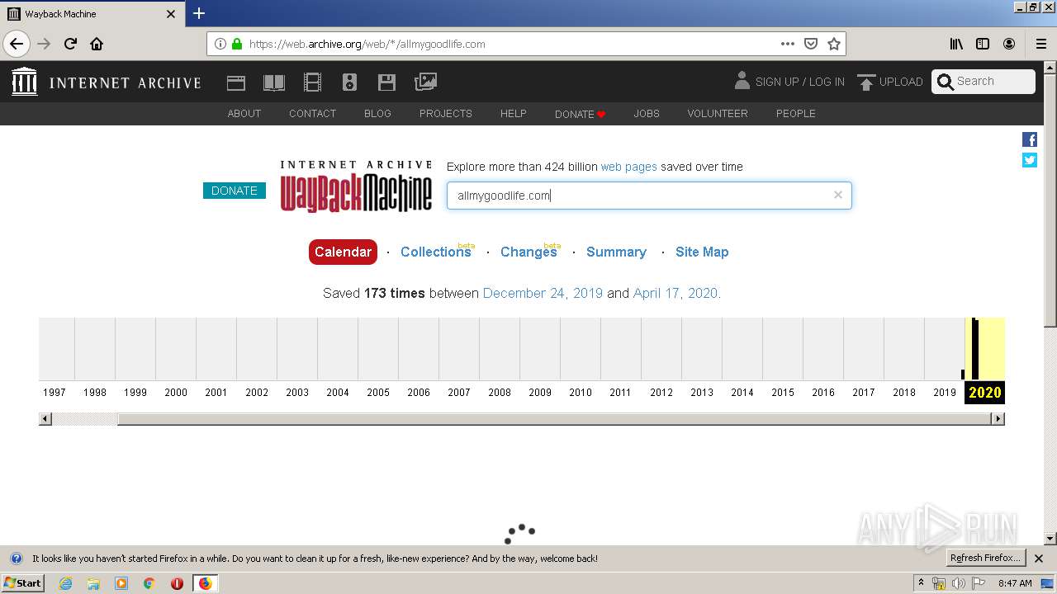Follow the 'web pages' link

[628, 167]
